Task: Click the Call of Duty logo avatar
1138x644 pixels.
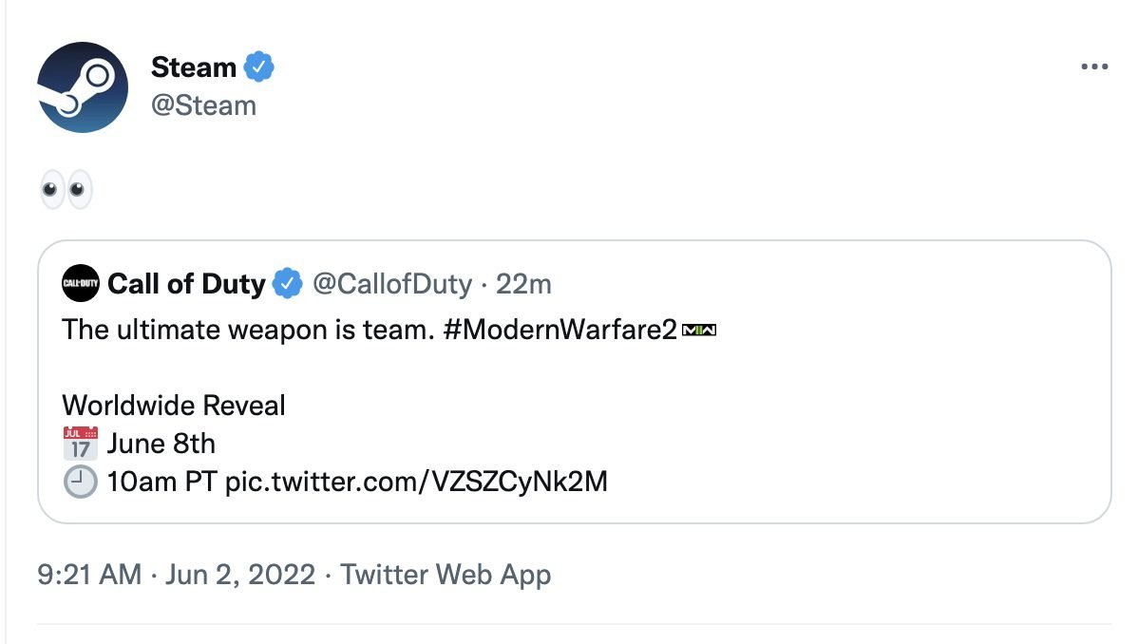Action: pos(82,283)
